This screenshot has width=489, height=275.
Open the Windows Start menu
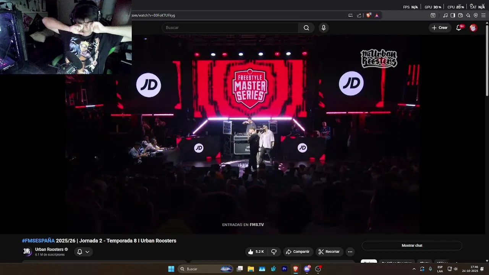[171, 269]
